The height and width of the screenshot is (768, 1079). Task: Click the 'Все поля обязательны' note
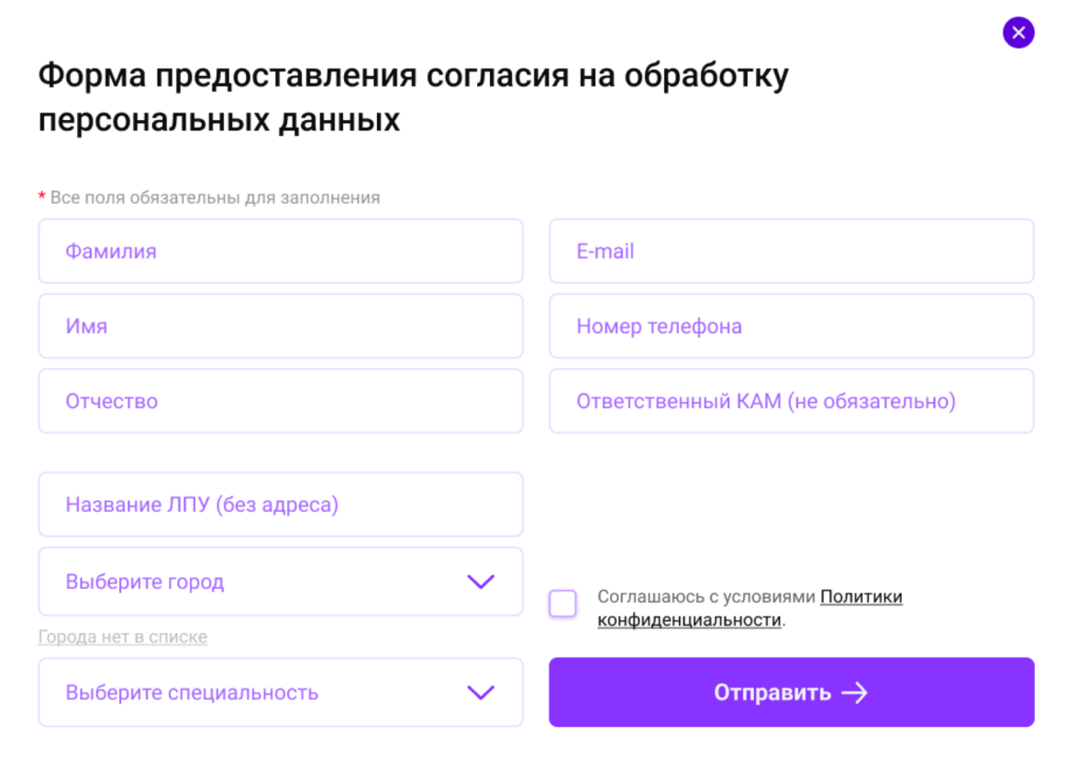click(x=215, y=197)
